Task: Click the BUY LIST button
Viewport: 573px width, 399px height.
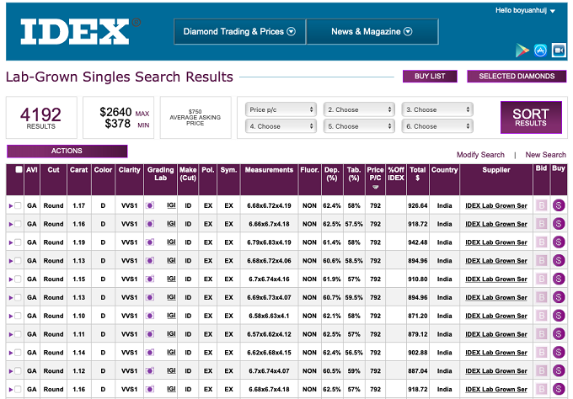Action: [430, 77]
